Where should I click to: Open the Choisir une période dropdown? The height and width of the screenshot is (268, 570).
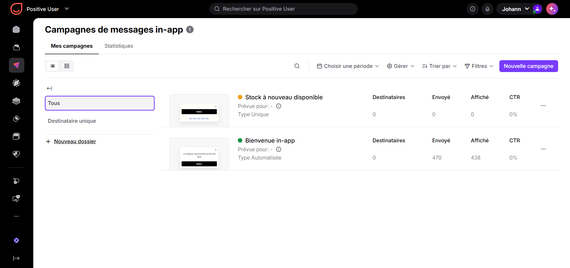(348, 66)
